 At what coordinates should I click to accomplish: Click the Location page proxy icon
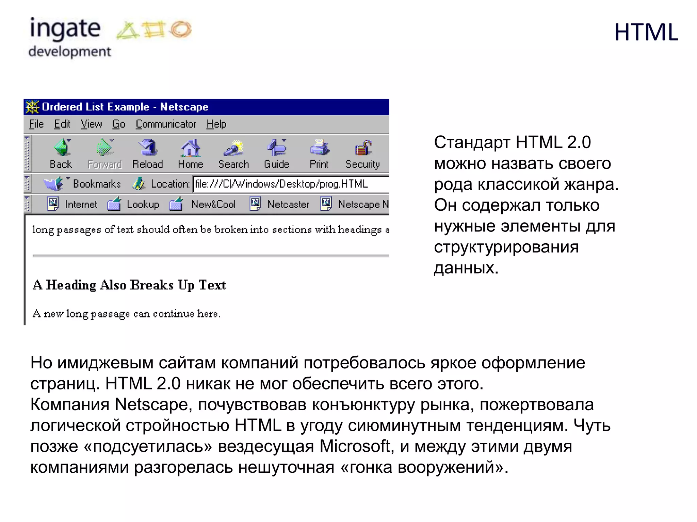pyautogui.click(x=139, y=184)
